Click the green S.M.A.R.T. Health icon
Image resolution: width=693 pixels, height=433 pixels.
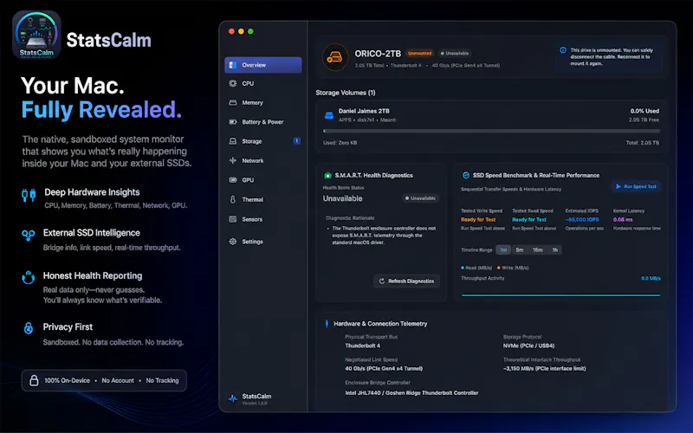pos(327,176)
